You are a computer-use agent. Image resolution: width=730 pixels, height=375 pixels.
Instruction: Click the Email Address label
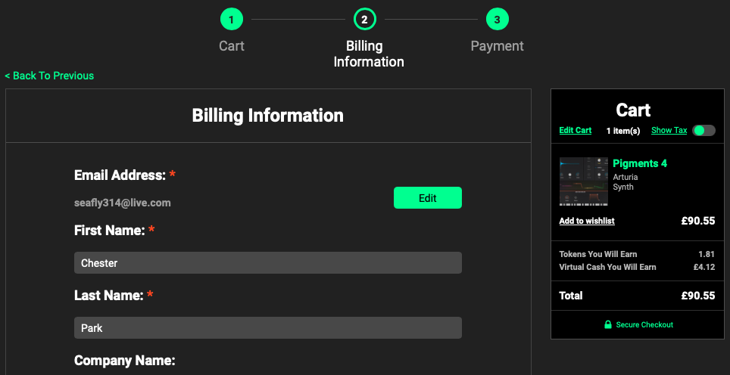[x=120, y=175]
